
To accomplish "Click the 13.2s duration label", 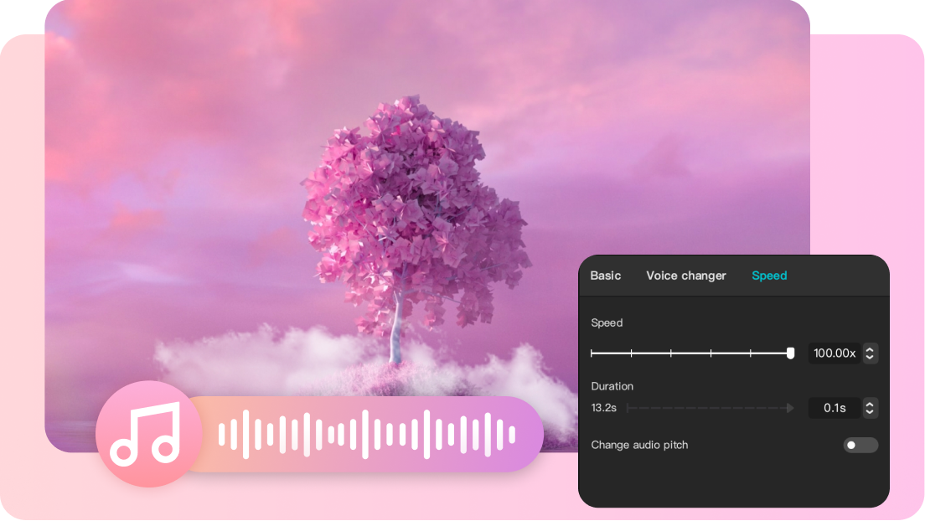I will [x=602, y=408].
